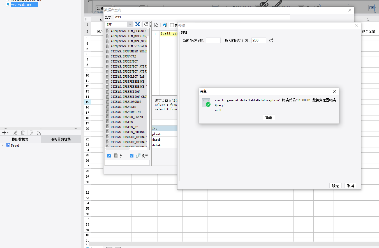Select column header L in the spreadsheet
This screenshot has height=248, width=379.
368,19
